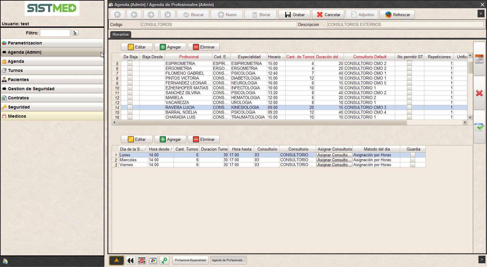Screen dimensions: 487x267
Task: Check De Baja box for RAVERA LUCIA
Action: tap(130, 108)
